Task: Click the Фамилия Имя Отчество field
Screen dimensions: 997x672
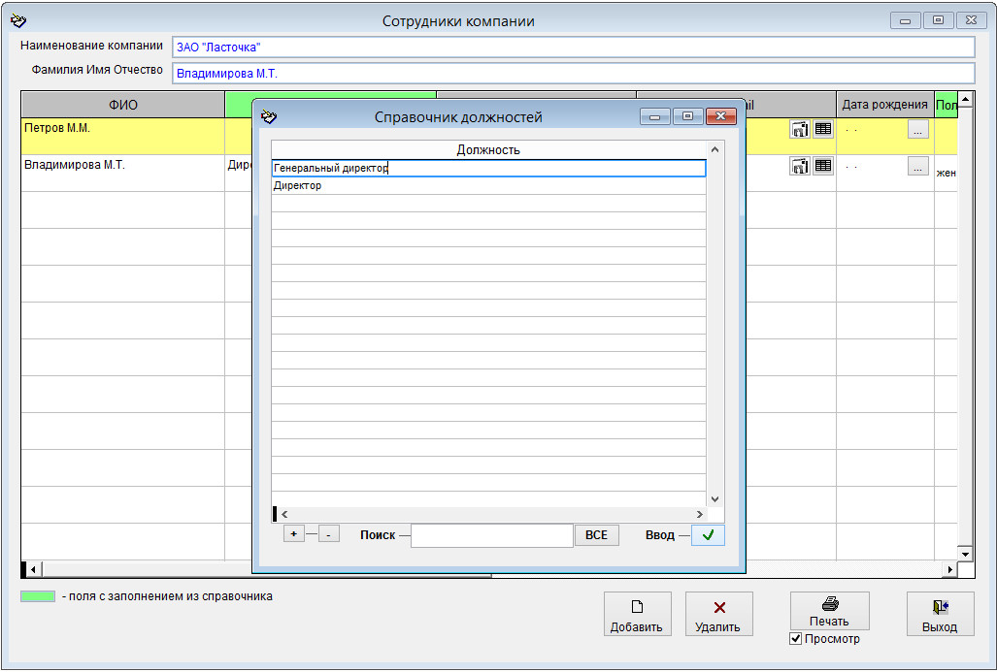Action: [x=573, y=73]
